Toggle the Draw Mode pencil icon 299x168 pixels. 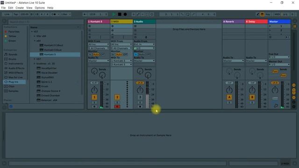coord(258,14)
